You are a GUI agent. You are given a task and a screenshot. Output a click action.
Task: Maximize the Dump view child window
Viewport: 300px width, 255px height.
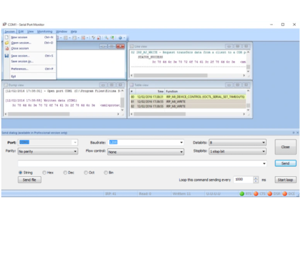click(x=112, y=85)
